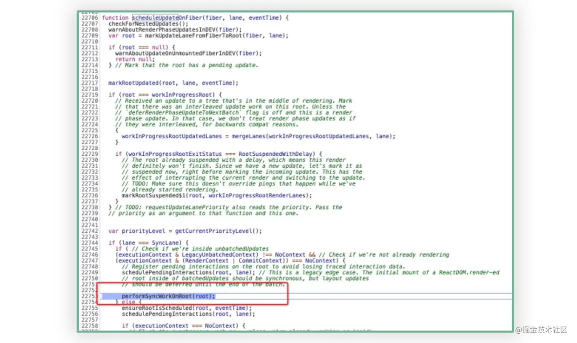Click the highlighted performSyncWorkOnRoot(root); line
The height and width of the screenshot is (343, 577).
tap(168, 296)
